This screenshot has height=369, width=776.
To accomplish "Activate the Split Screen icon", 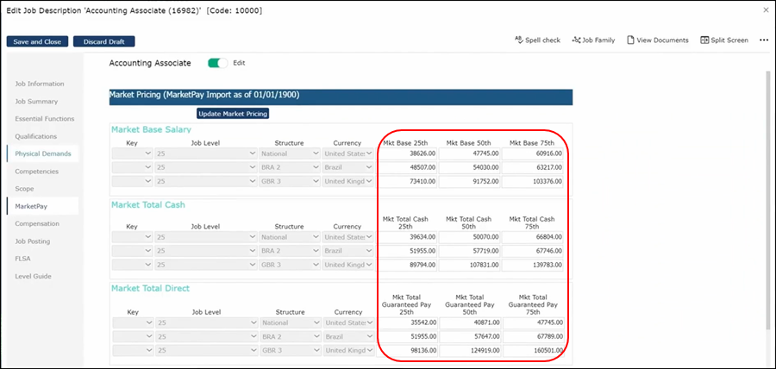I will [704, 40].
